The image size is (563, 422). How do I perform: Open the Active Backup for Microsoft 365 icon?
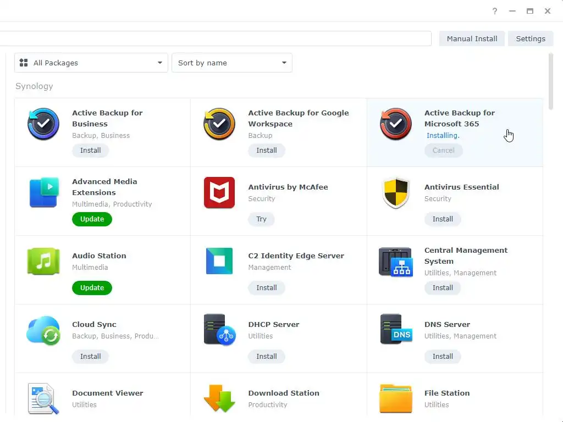[x=396, y=124]
